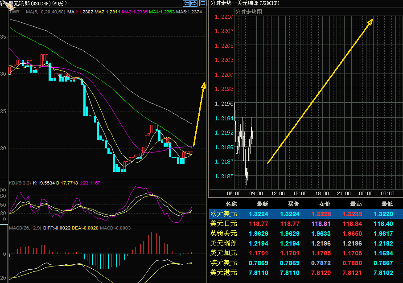Click the right arrow navigation icon
This screenshot has height=283, width=403.
[x=194, y=3]
